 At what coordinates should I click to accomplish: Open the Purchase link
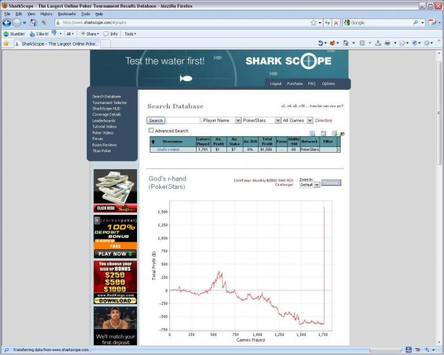[294, 84]
